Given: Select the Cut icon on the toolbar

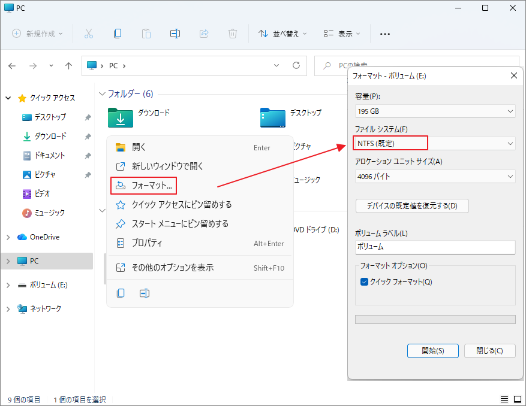Looking at the screenshot, I should (x=89, y=34).
